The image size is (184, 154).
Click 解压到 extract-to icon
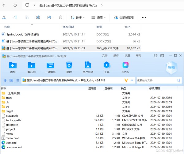click(x=32, y=68)
